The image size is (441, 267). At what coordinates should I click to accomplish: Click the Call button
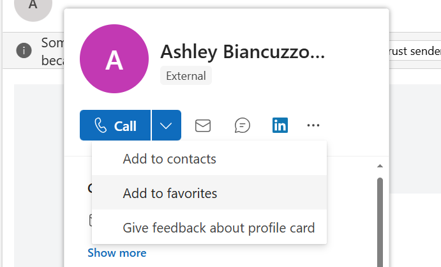click(116, 125)
